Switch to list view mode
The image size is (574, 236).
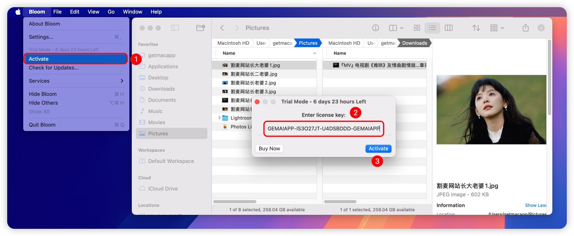coord(432,28)
